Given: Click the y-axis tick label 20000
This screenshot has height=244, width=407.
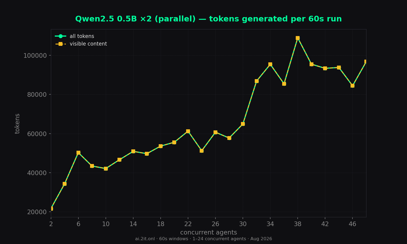Looking at the screenshot, I should pos(37,212).
